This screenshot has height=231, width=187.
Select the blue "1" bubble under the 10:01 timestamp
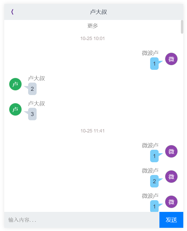point(154,64)
